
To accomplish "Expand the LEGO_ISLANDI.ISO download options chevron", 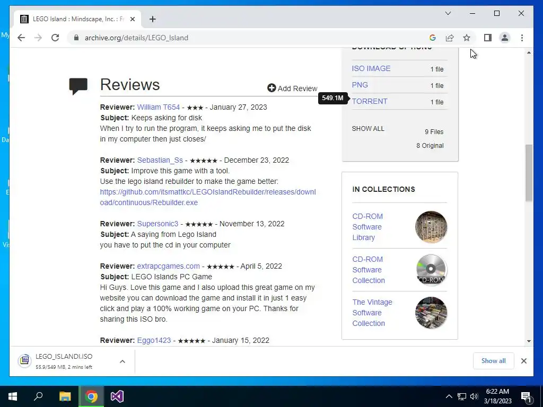I will 122,361.
